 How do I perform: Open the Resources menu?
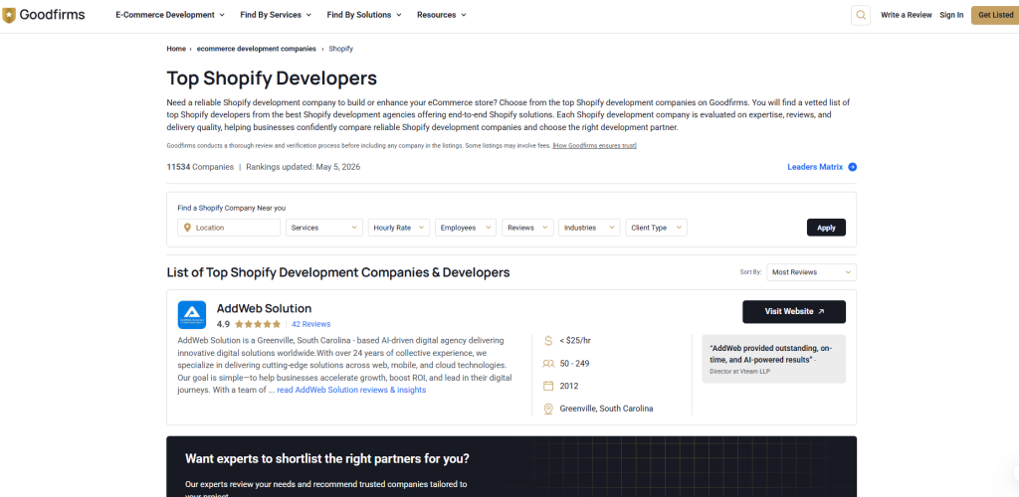[441, 15]
